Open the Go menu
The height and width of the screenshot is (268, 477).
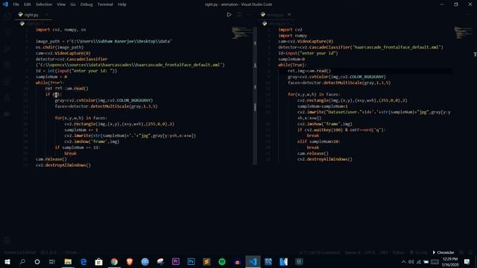tap(73, 4)
